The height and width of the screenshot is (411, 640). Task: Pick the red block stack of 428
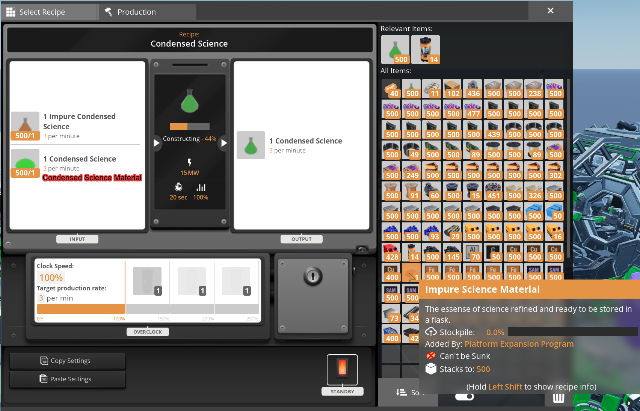click(391, 252)
